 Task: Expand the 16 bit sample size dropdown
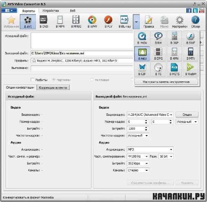click(x=171, y=156)
